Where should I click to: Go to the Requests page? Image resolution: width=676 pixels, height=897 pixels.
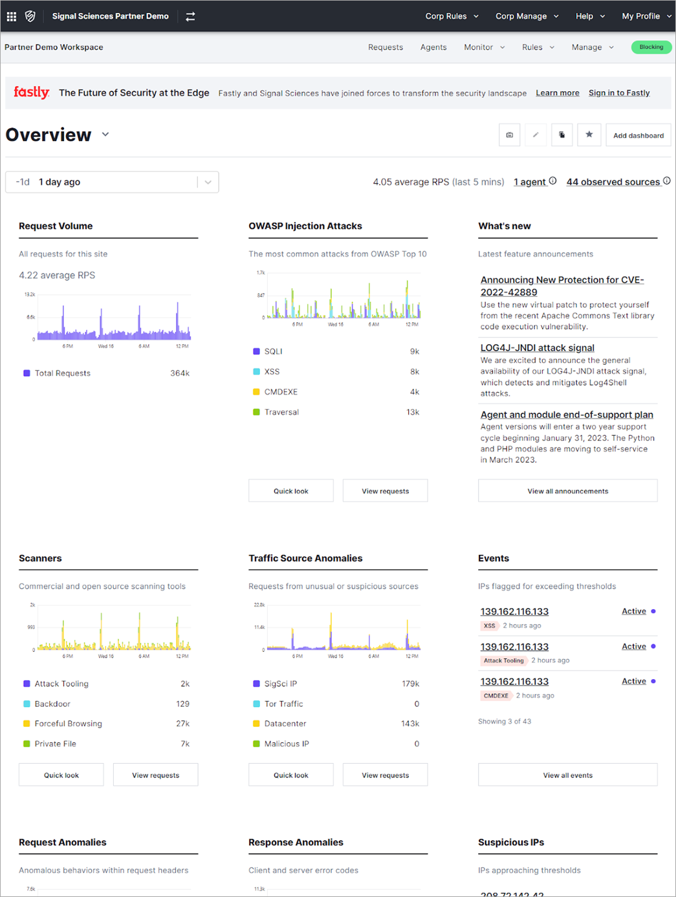tap(386, 47)
